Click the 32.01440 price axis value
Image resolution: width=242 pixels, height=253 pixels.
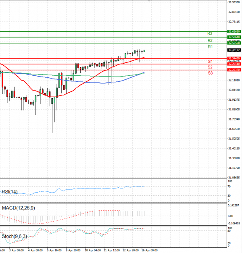(234, 90)
